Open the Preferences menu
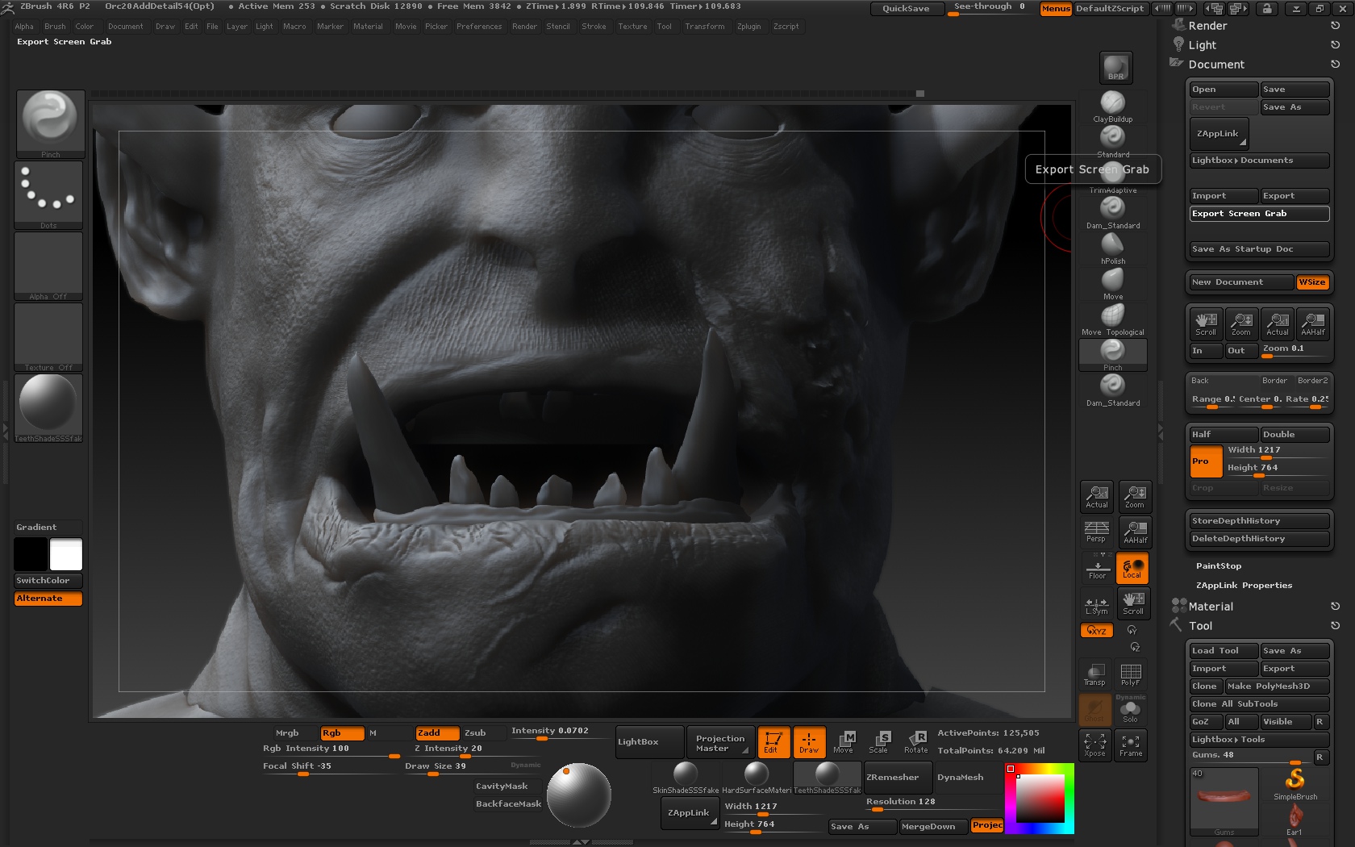Viewport: 1355px width, 847px height. click(x=479, y=27)
